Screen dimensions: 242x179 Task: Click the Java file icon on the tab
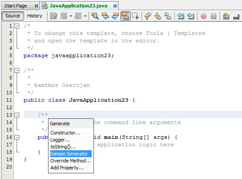(x=45, y=6)
